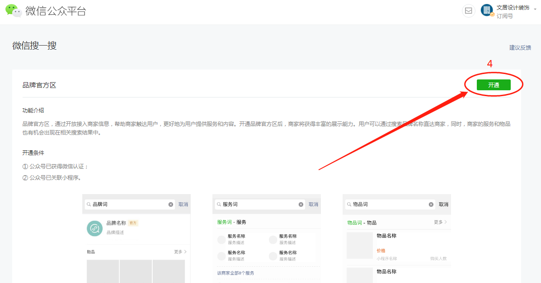The height and width of the screenshot is (283, 541).
Task: Click the teal brand logo icon
Action: [94, 228]
